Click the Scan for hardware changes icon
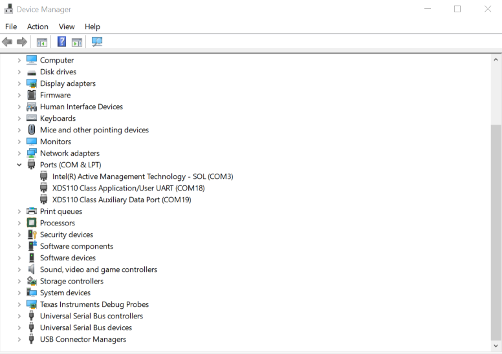This screenshot has height=354, width=502. point(97,42)
